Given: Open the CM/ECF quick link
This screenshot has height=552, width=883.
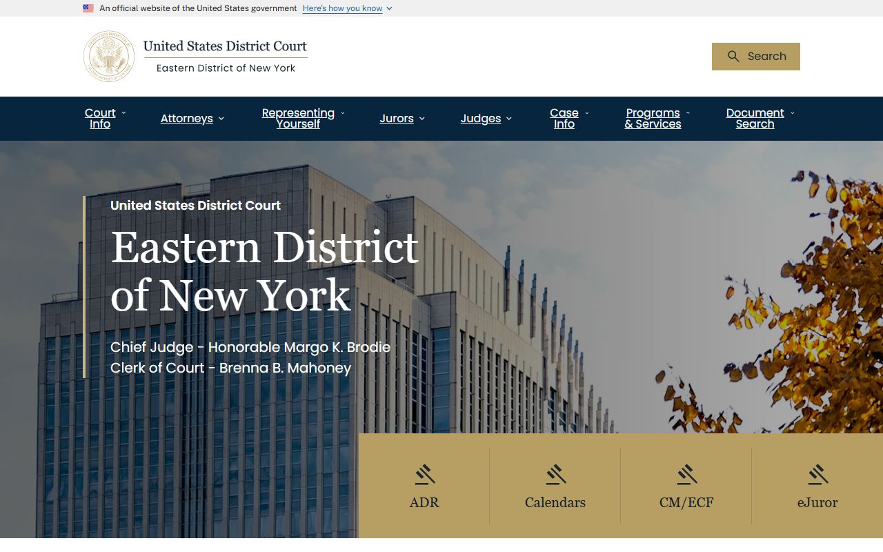Looking at the screenshot, I should tap(686, 486).
